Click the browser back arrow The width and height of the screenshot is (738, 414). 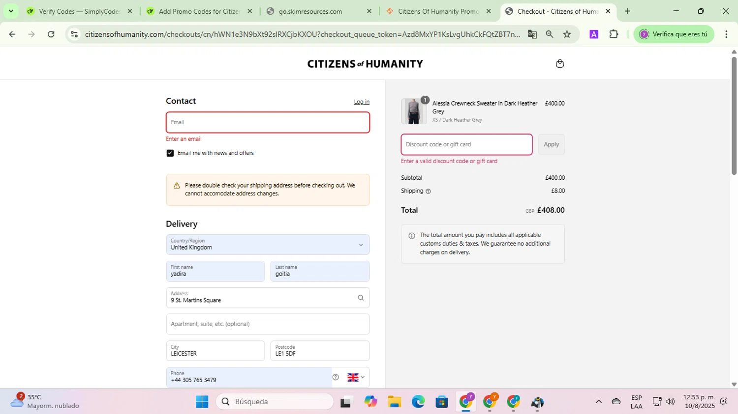pos(12,34)
